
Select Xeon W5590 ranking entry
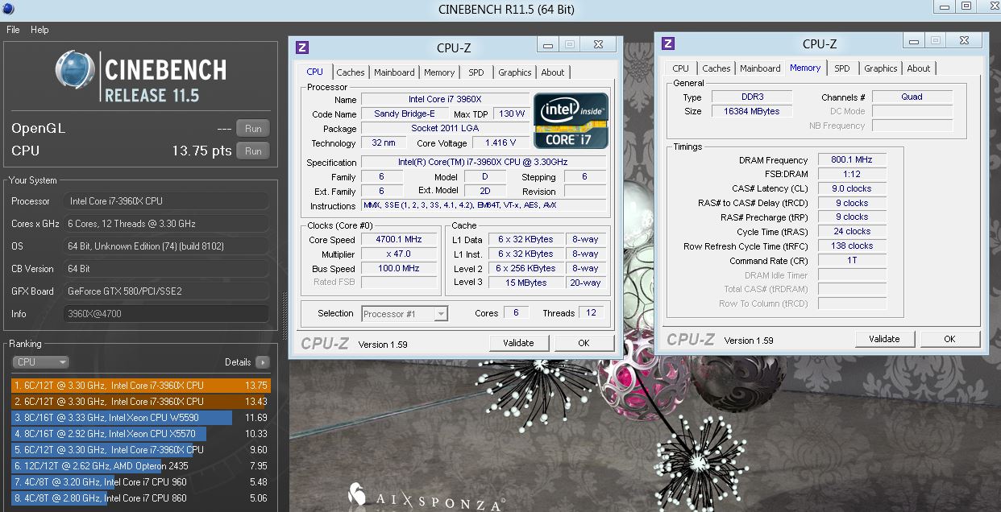[x=141, y=418]
